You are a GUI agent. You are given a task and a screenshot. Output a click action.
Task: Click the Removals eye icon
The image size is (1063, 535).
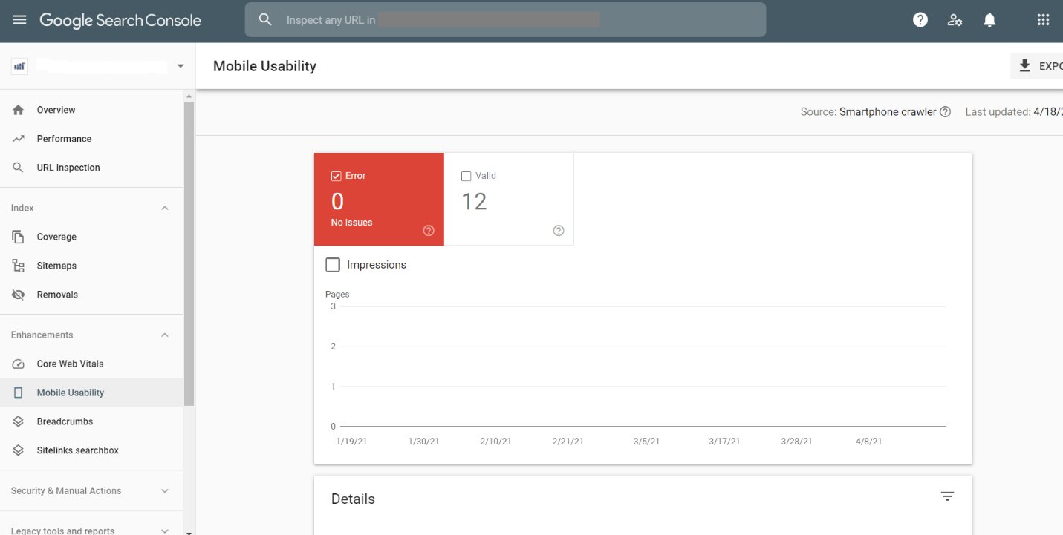pyautogui.click(x=19, y=294)
